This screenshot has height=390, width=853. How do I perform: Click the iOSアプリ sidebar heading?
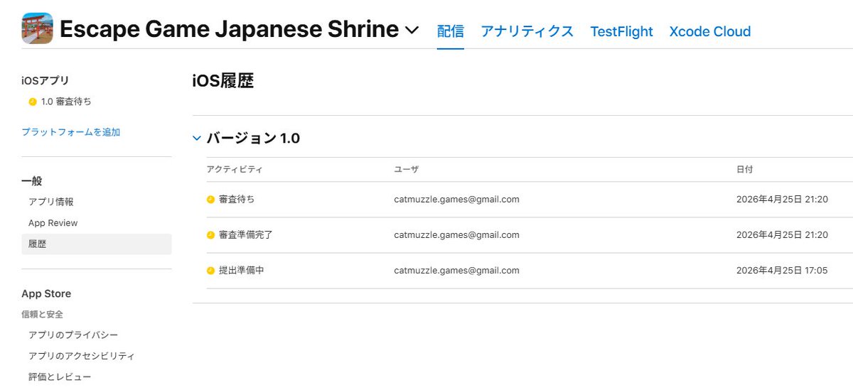45,81
